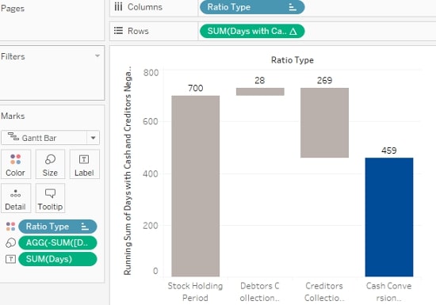Select the SUM(Days) label pill
Viewport: 436px width, 305px height.
(x=58, y=259)
